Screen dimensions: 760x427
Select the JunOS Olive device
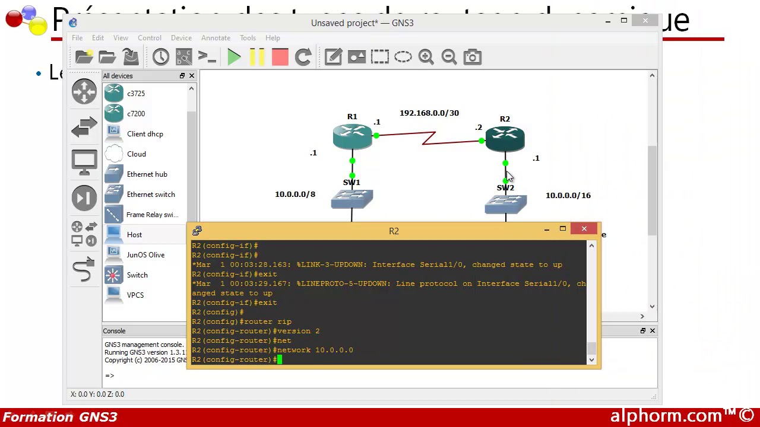click(144, 255)
